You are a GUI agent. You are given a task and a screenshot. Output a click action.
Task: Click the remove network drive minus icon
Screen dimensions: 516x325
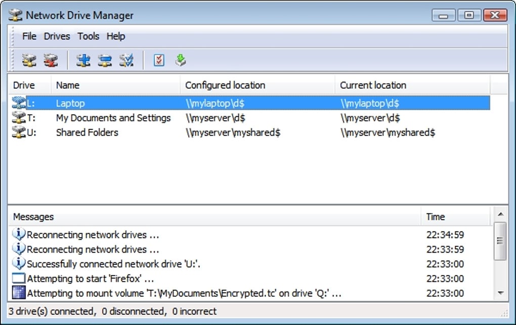pos(105,61)
